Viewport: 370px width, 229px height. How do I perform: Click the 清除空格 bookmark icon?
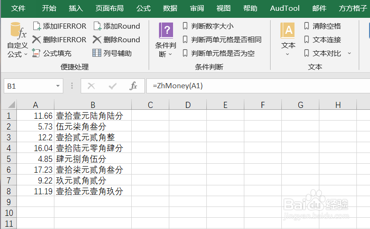[307, 26]
